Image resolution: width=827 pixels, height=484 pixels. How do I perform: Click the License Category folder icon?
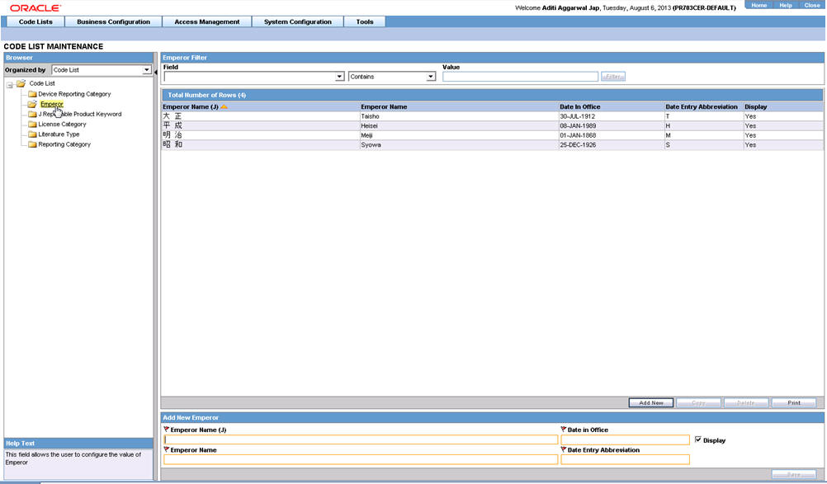tap(32, 125)
